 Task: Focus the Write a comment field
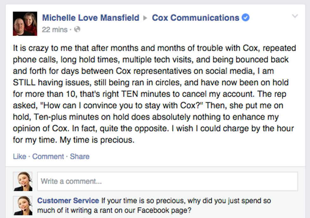pos(167,181)
